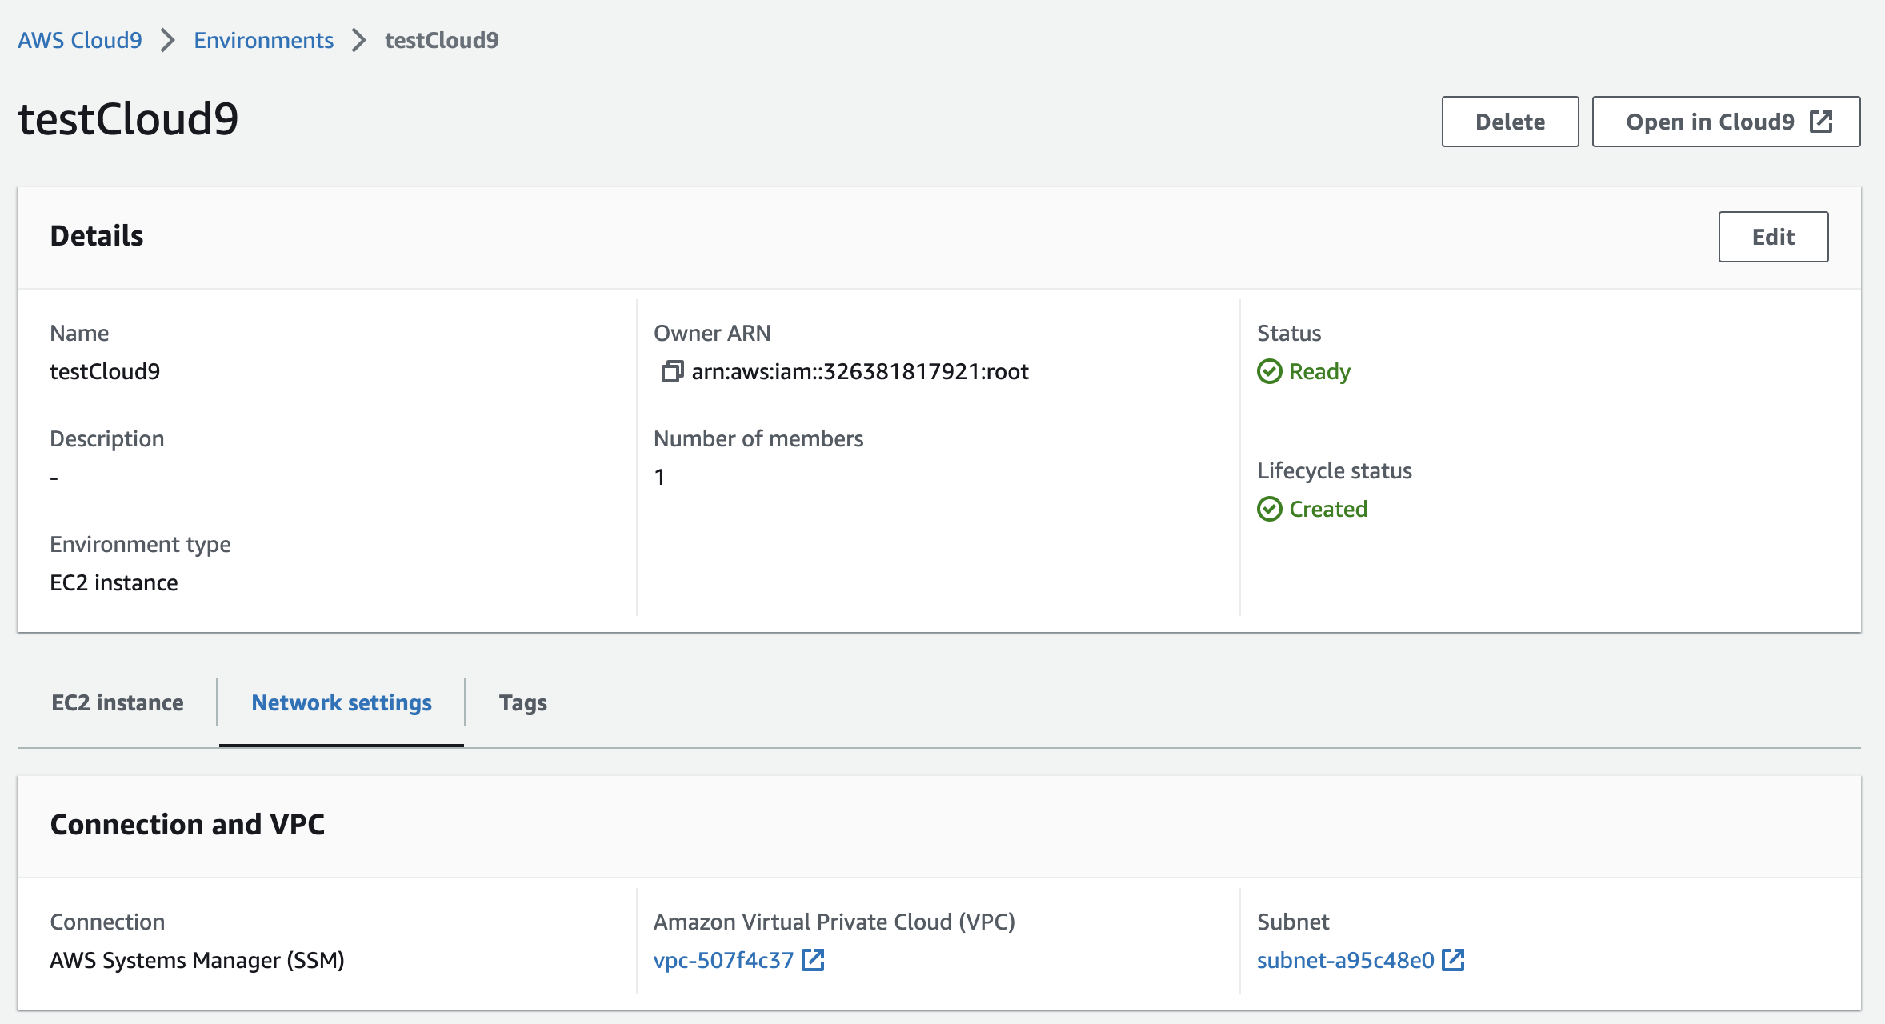Image resolution: width=1885 pixels, height=1024 pixels.
Task: Click the external link icon beside vpc-507f4c37
Action: [x=813, y=960]
